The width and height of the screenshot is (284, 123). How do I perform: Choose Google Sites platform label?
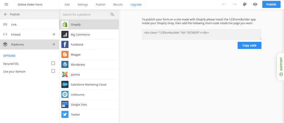(x=79, y=105)
